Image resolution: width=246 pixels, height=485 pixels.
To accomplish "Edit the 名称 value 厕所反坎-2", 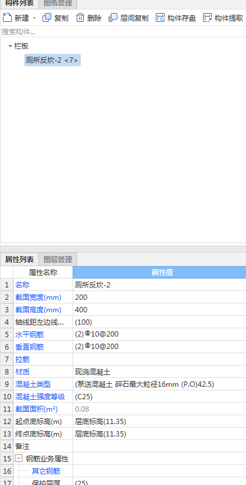I will (x=160, y=285).
